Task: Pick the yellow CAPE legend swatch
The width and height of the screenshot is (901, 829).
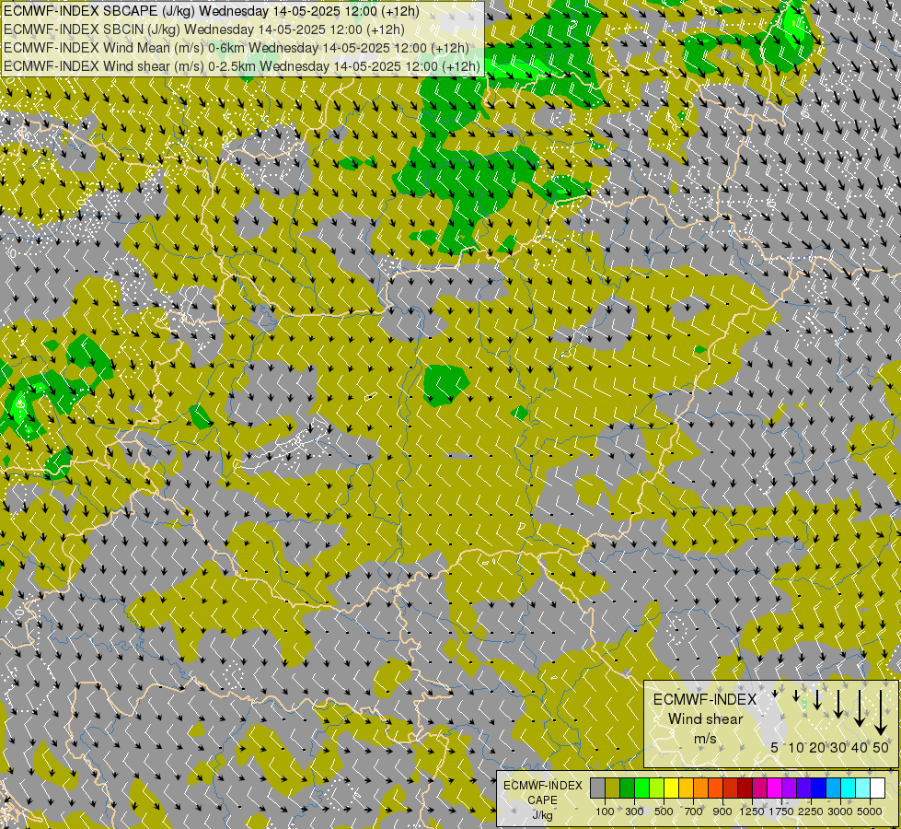Action: tap(671, 788)
